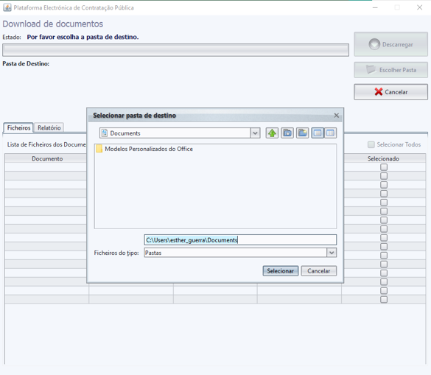Click the Java application icon in the title bar
431x375 pixels.
coord(7,7)
